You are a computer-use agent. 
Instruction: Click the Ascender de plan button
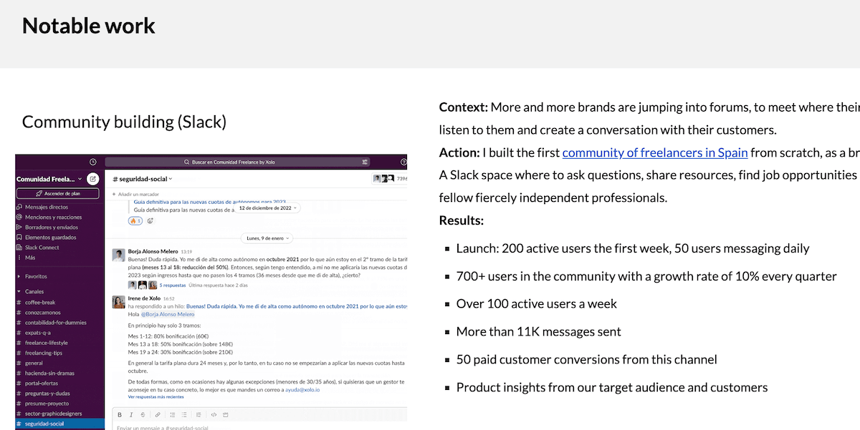[x=59, y=193]
